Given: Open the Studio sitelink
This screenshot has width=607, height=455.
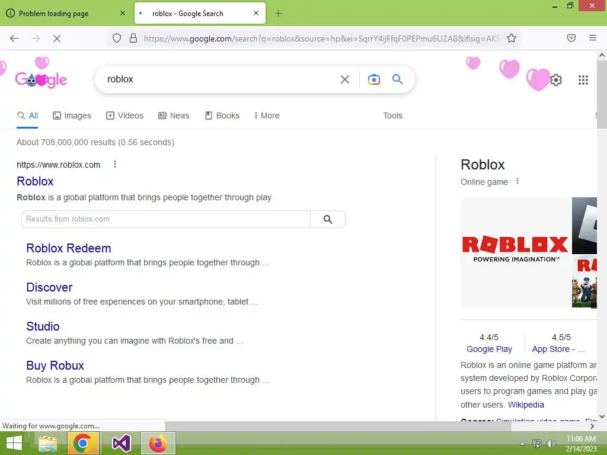Looking at the screenshot, I should click(43, 326).
